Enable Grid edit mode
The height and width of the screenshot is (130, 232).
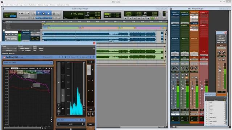click(13, 16)
